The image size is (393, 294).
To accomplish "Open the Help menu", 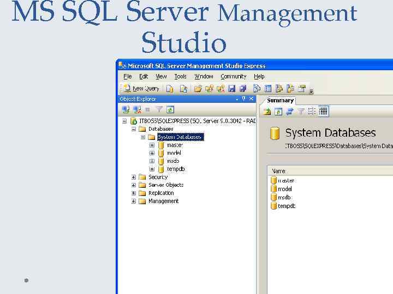I will (259, 76).
